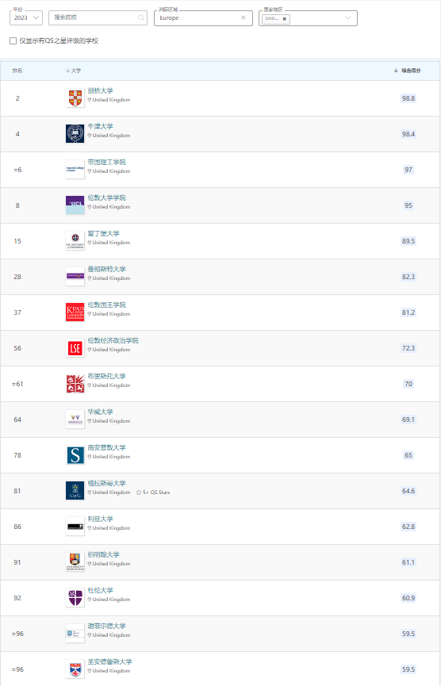Clear the Europe region selection

244,18
